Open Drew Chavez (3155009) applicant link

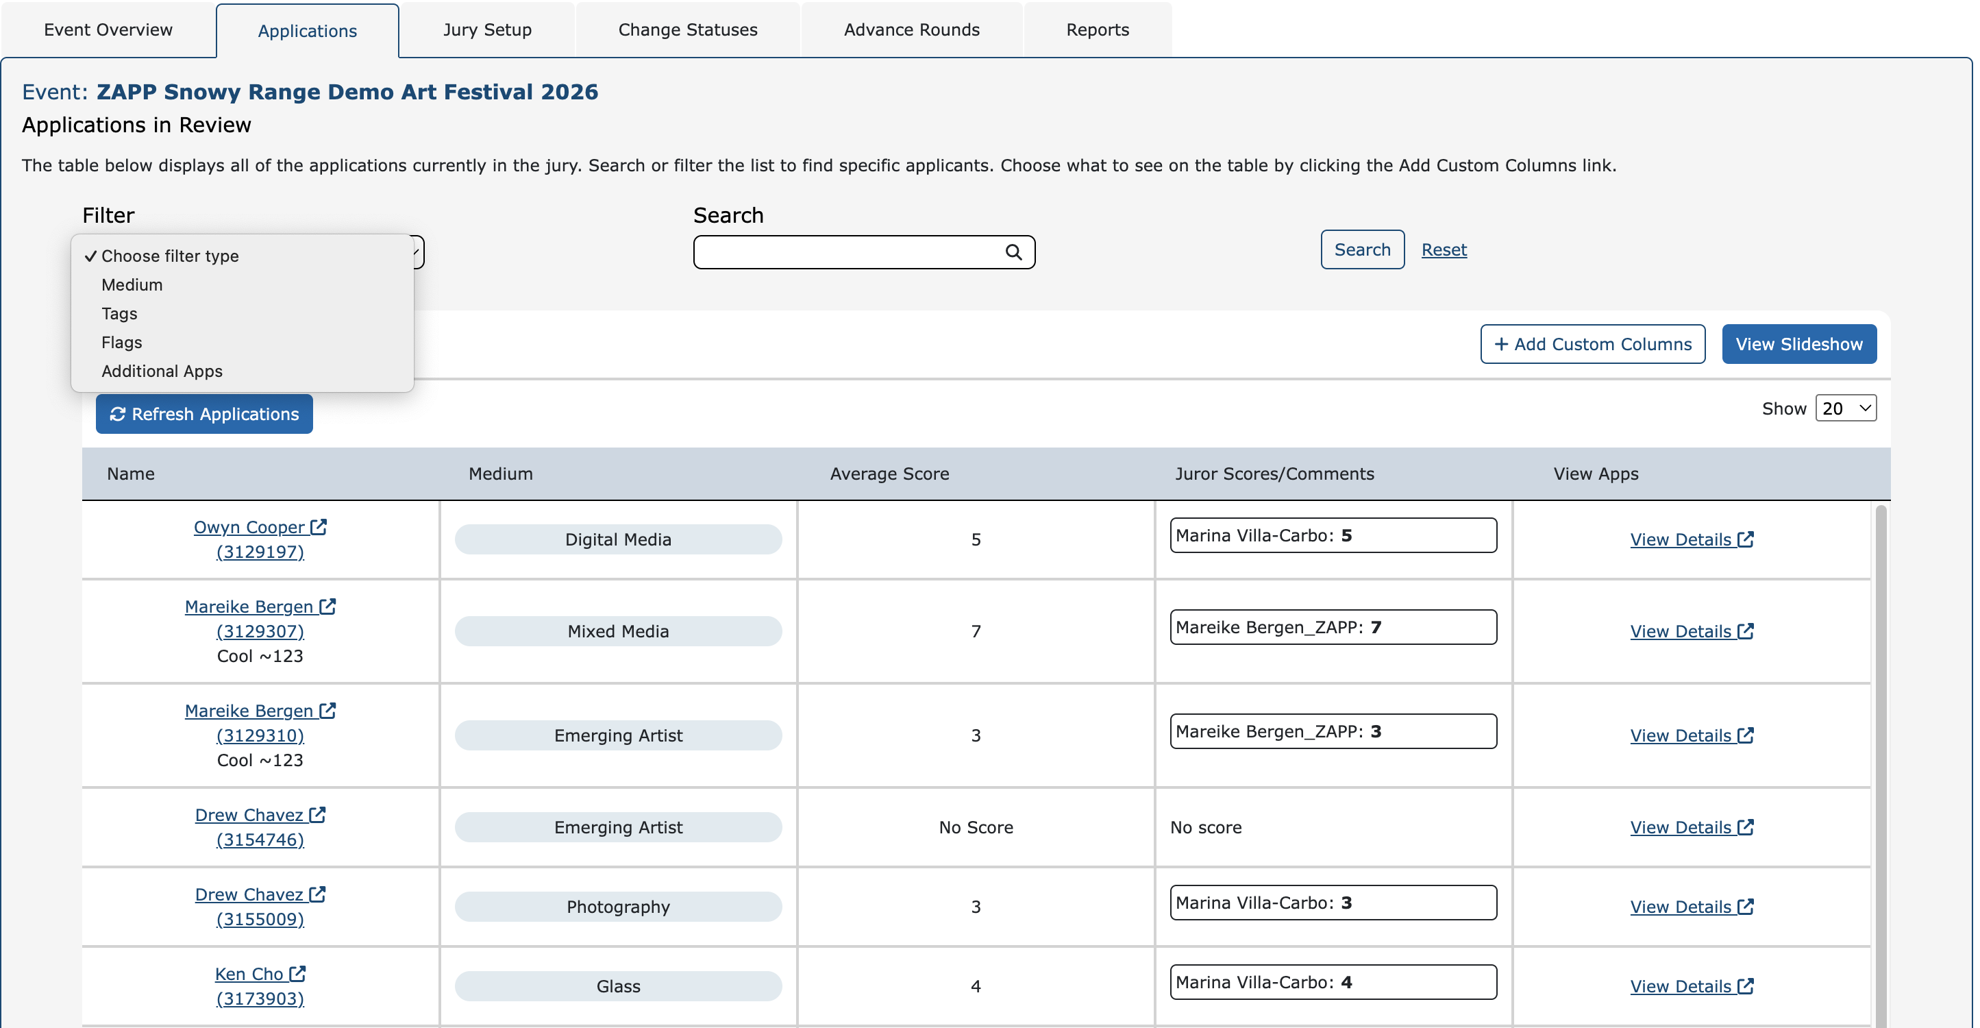[260, 906]
